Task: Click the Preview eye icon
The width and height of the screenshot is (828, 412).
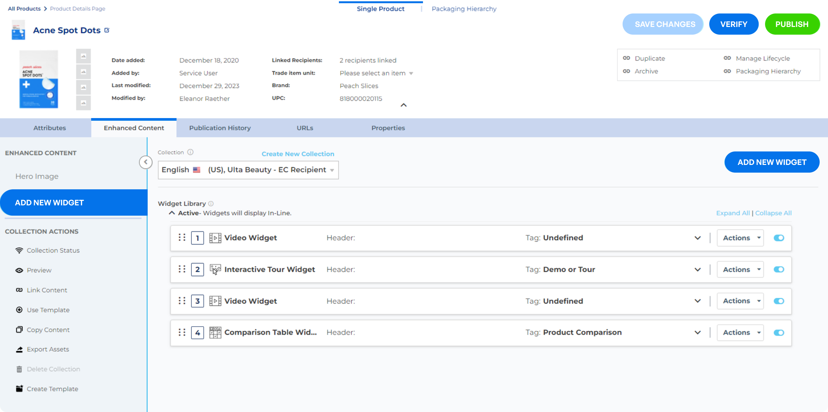Action: click(19, 270)
